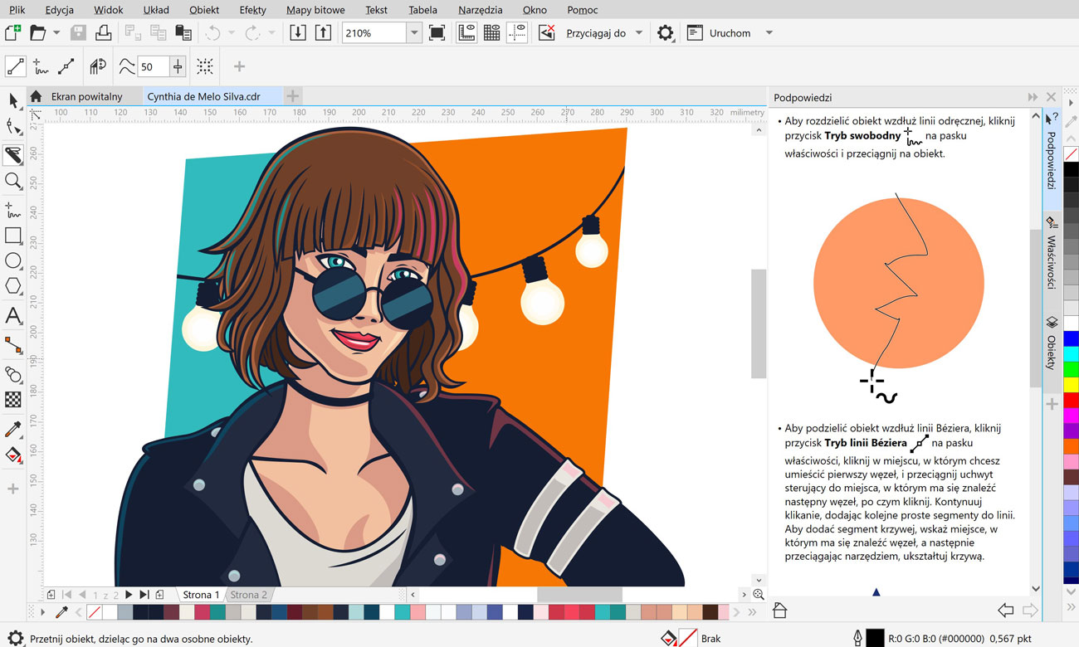Open the Właściwości docker tab
The image size is (1079, 647).
pos(1051,253)
